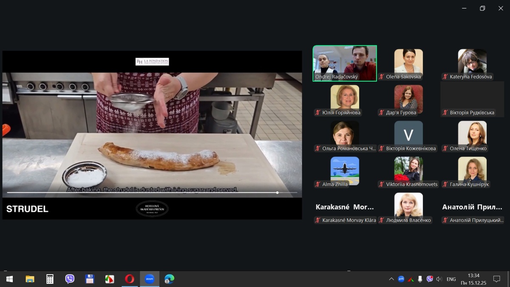Open the system volume speaker control
Viewport: 510px width, 287px height.
tap(439, 279)
